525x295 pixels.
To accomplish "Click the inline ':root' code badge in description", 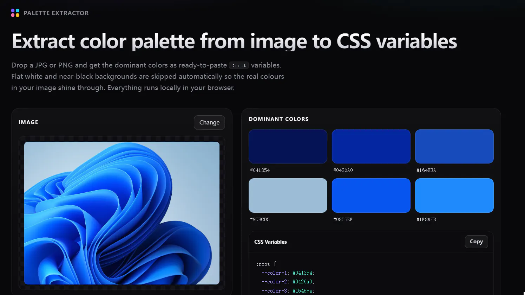I will (239, 65).
